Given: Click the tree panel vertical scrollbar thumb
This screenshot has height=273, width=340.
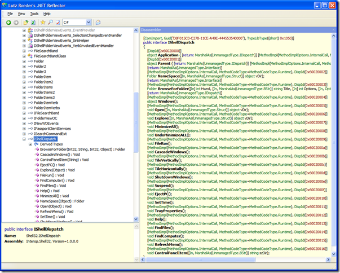Looking at the screenshot, I should pos(136,122).
